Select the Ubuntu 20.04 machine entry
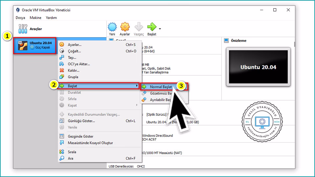Image resolution: width=315 pixels, height=177 pixels. click(35, 46)
